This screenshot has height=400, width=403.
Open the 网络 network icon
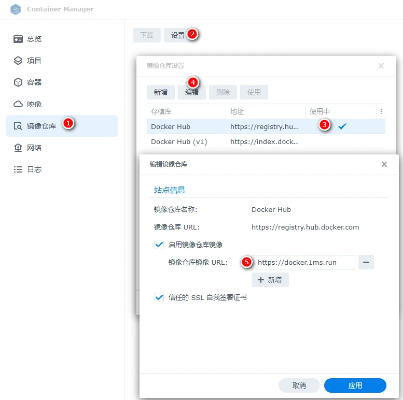pyautogui.click(x=18, y=148)
